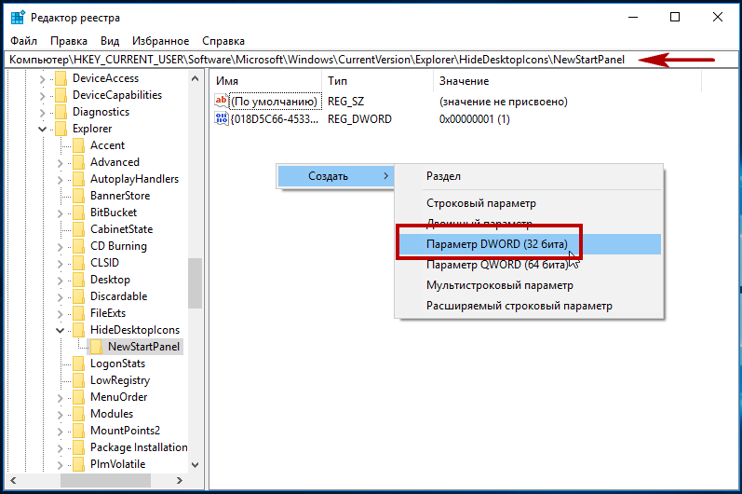Click the Advanced folder icon

78,162
